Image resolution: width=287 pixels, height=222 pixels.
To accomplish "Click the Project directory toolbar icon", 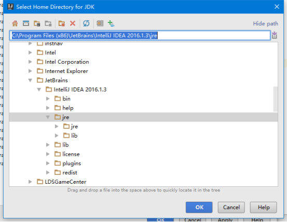I will pyautogui.click(x=37, y=23).
